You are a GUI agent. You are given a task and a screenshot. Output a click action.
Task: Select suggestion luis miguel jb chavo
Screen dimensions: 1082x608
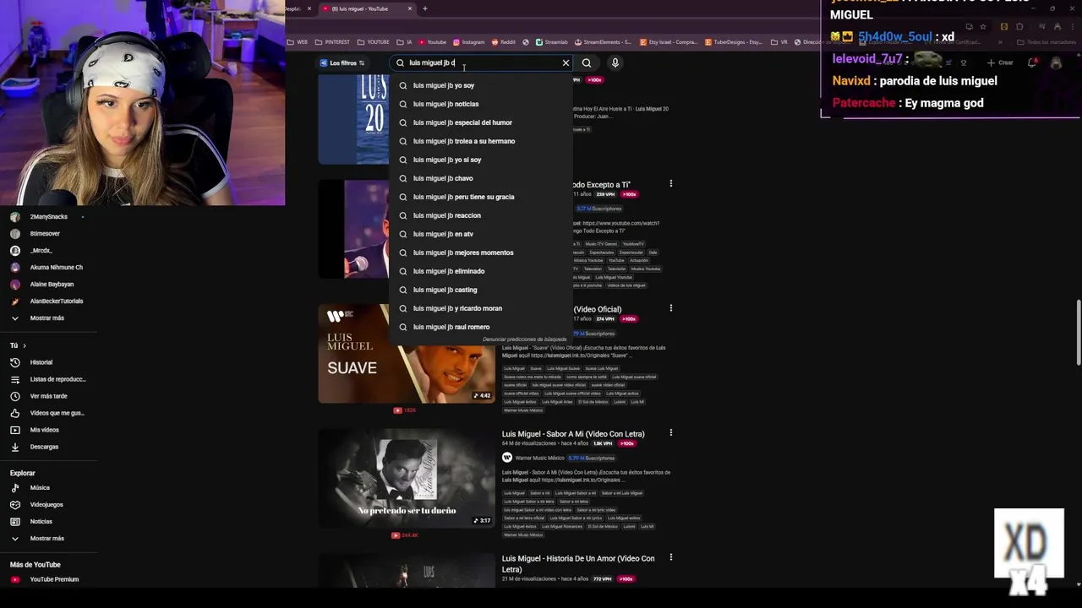(481, 178)
